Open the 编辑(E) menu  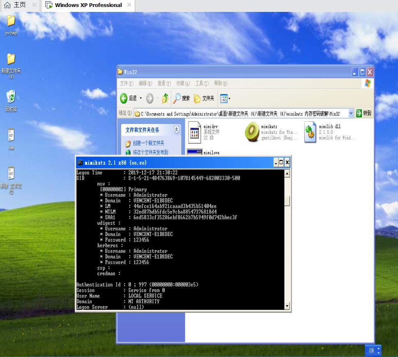[145, 83]
